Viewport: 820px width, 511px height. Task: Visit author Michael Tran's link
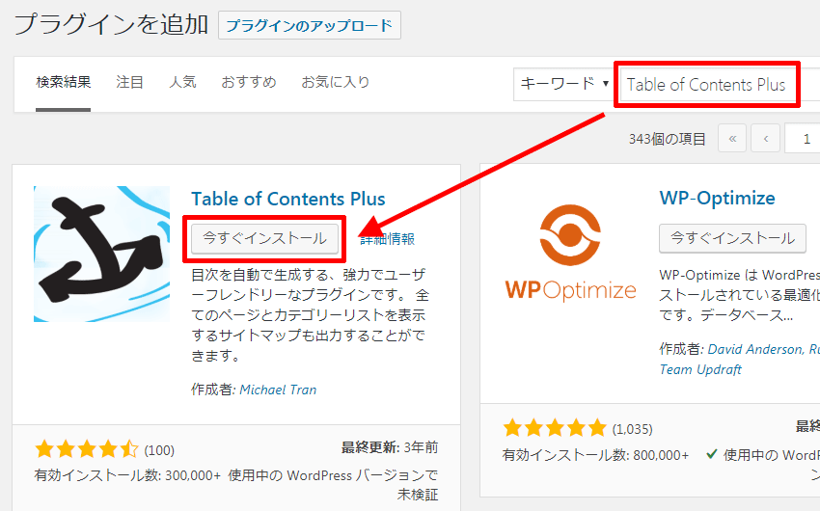pyautogui.click(x=278, y=390)
